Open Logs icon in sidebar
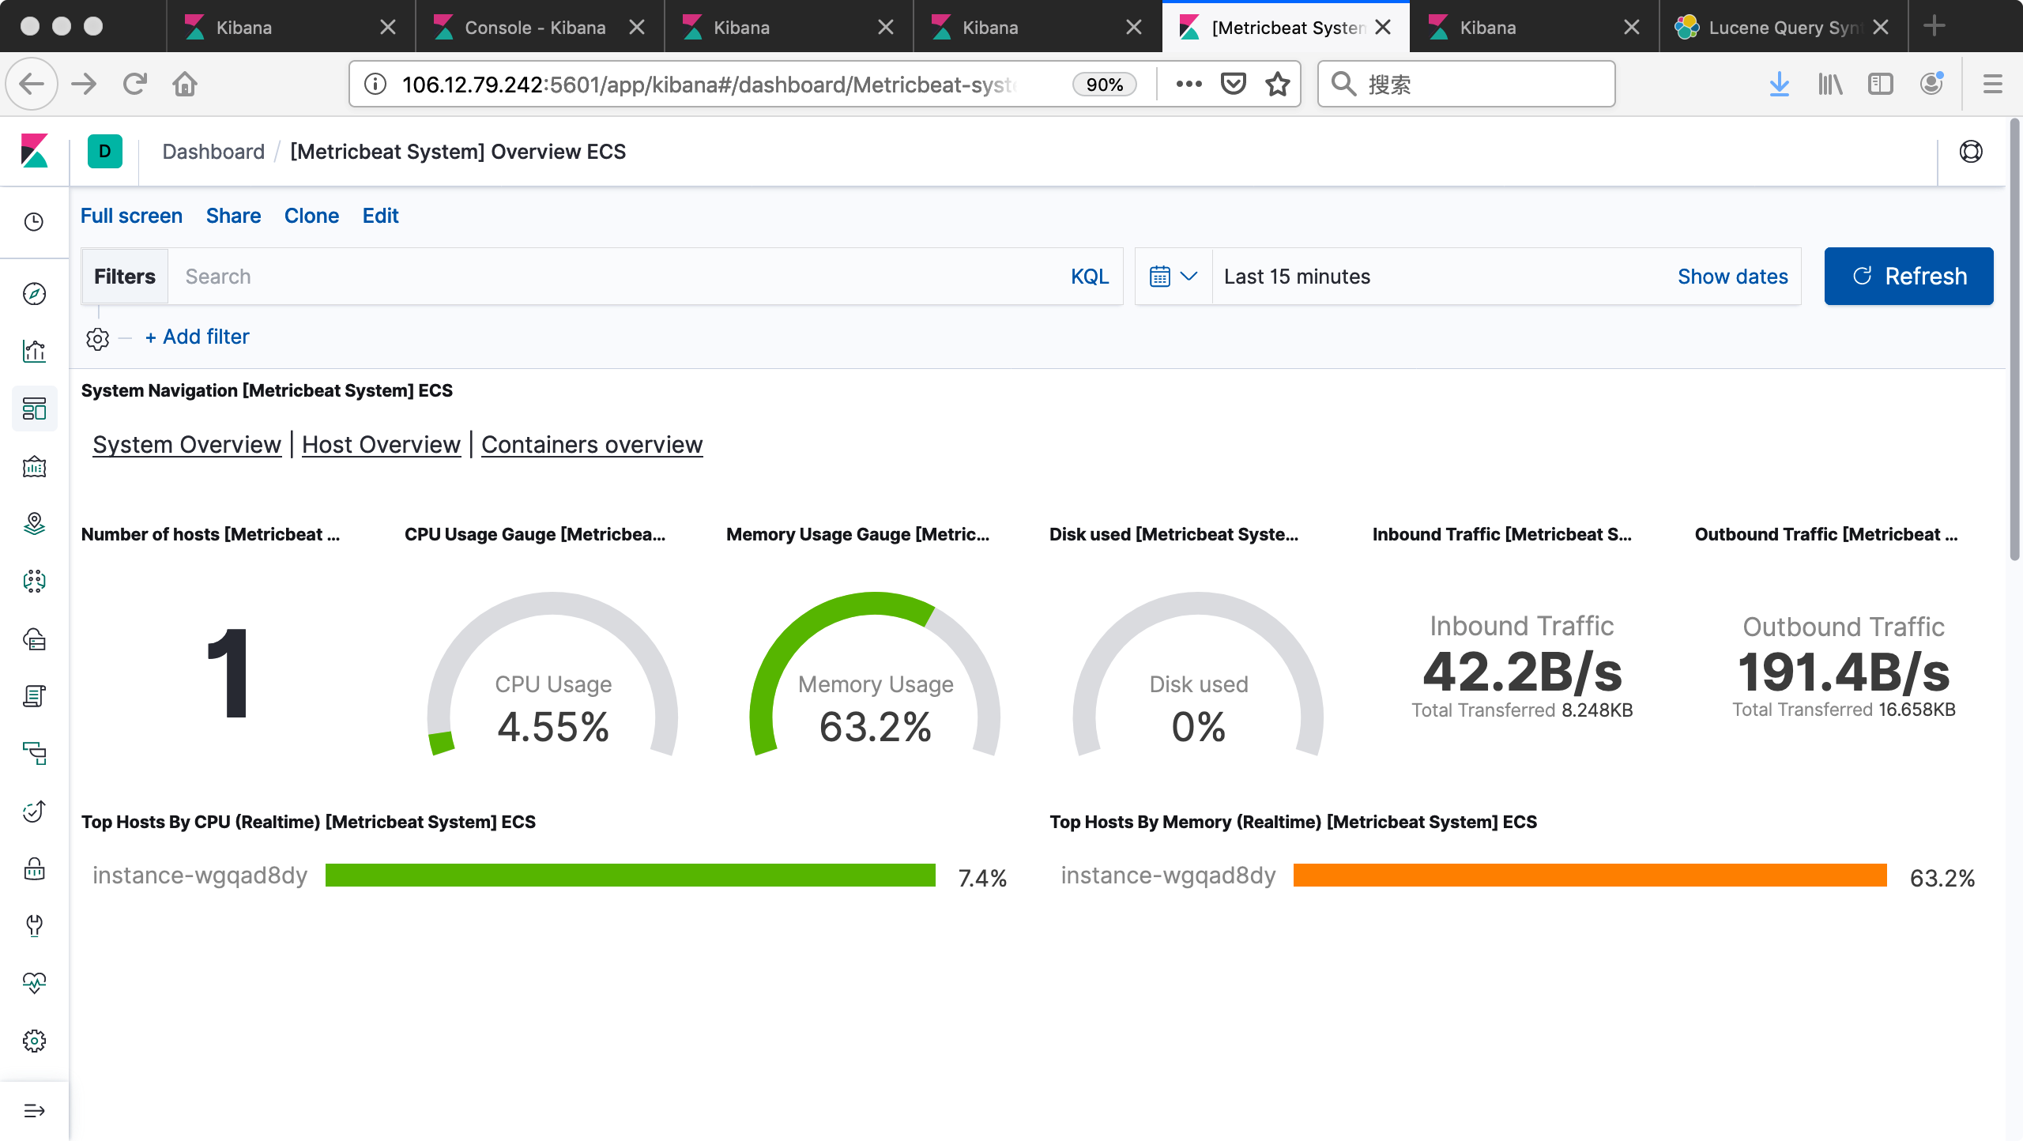 [34, 696]
